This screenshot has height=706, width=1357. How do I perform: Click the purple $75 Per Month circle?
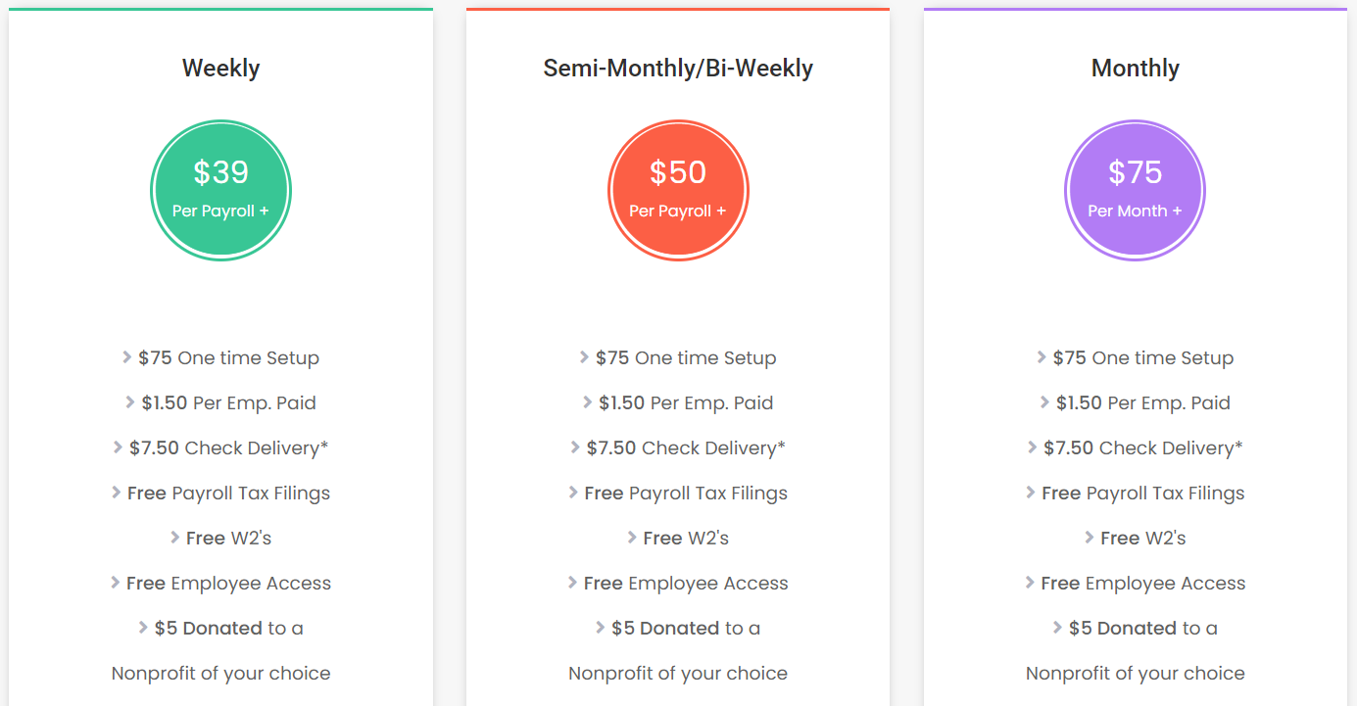click(x=1135, y=190)
